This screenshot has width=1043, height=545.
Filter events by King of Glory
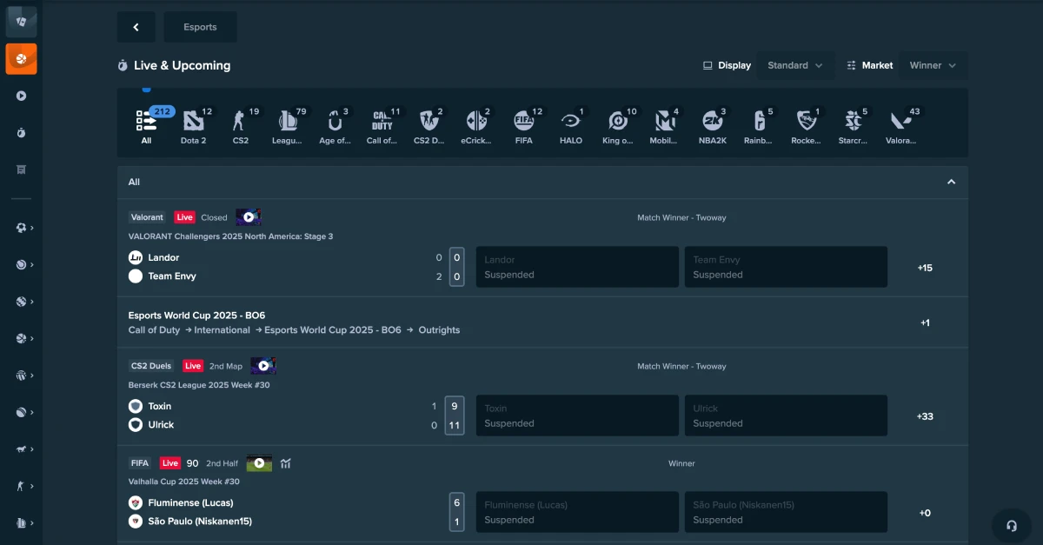(618, 126)
